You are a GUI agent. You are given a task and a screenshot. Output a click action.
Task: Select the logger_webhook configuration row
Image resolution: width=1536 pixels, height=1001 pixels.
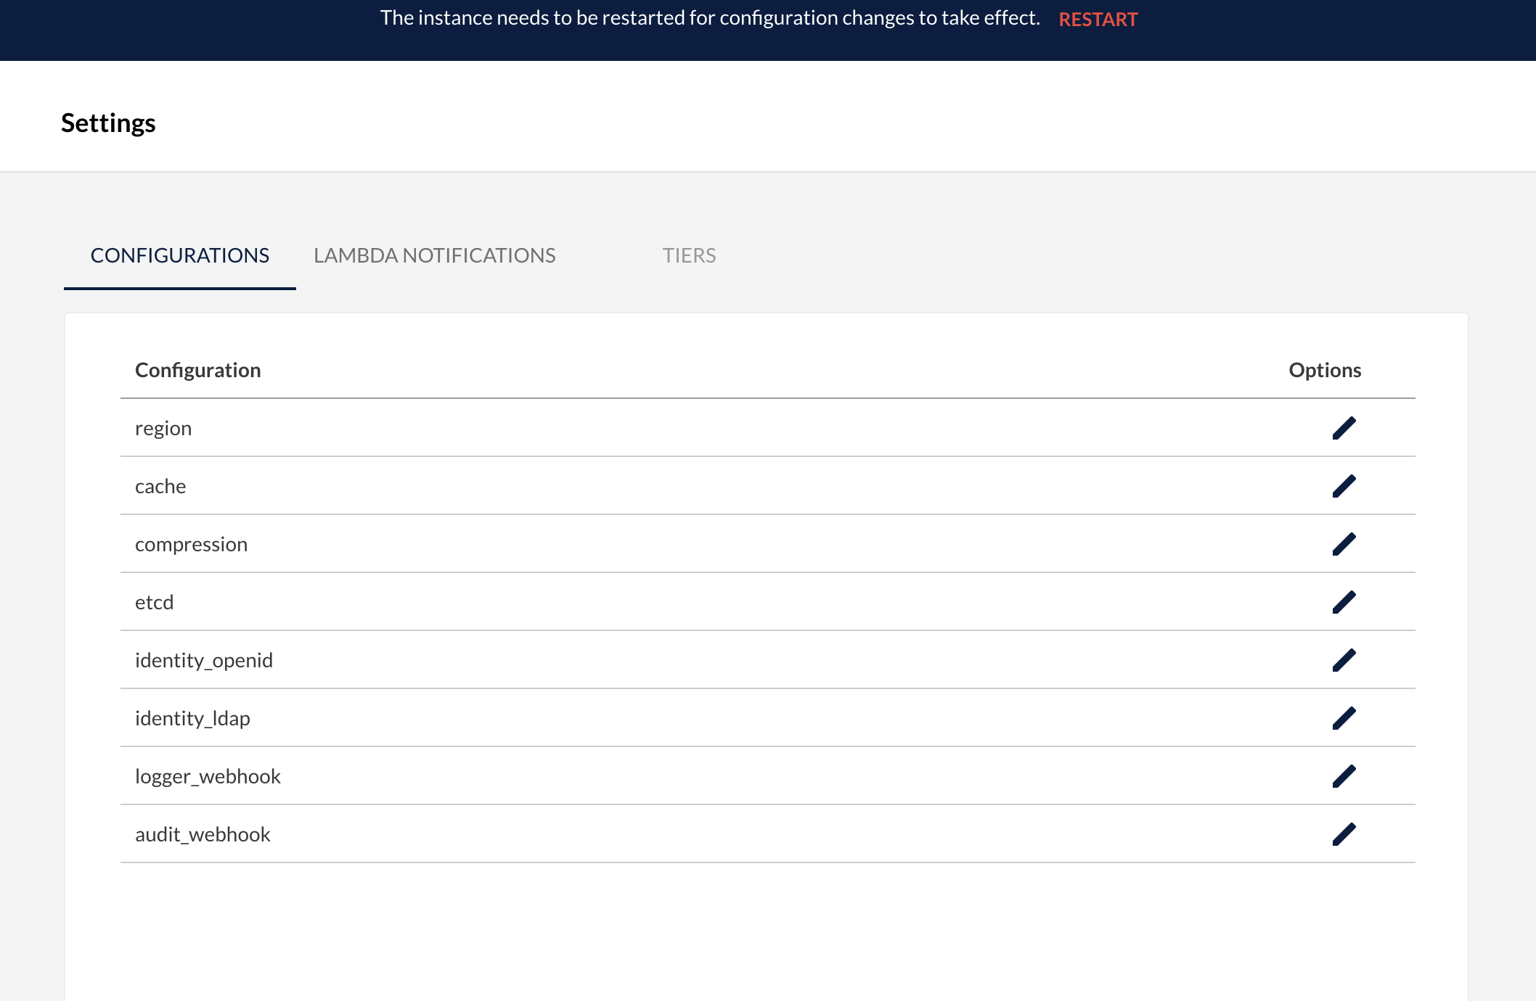(x=208, y=776)
